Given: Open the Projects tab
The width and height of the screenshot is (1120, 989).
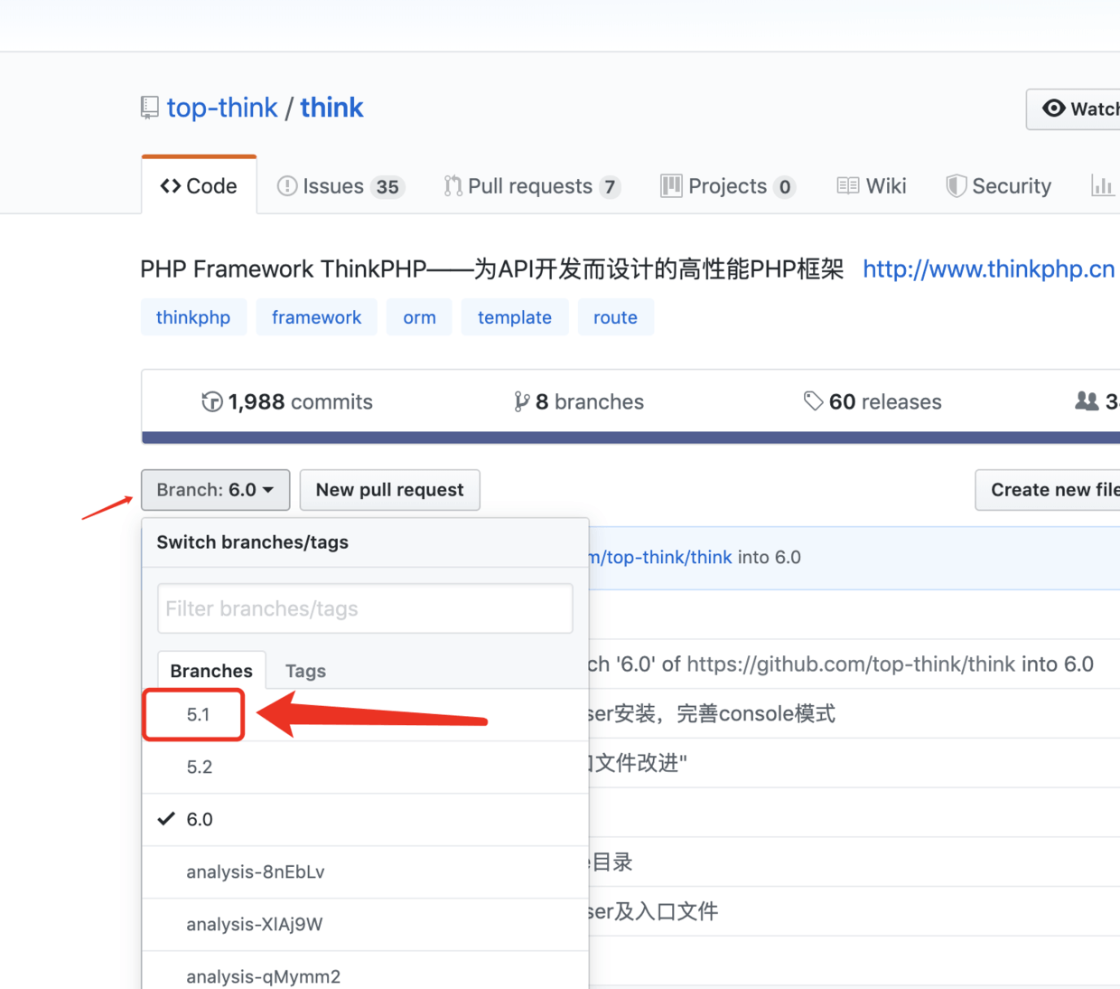Looking at the screenshot, I should [728, 186].
